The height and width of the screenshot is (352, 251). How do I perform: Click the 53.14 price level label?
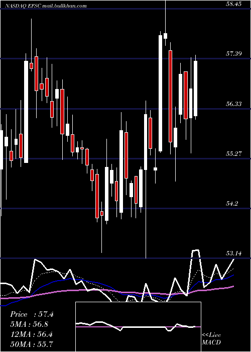[x=233, y=253]
